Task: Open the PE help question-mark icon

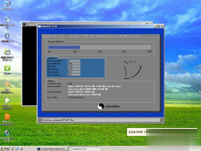Action: click(x=7, y=36)
